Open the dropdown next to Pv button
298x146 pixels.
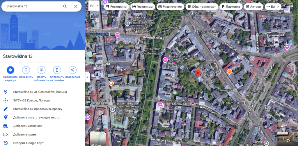tap(97, 5)
